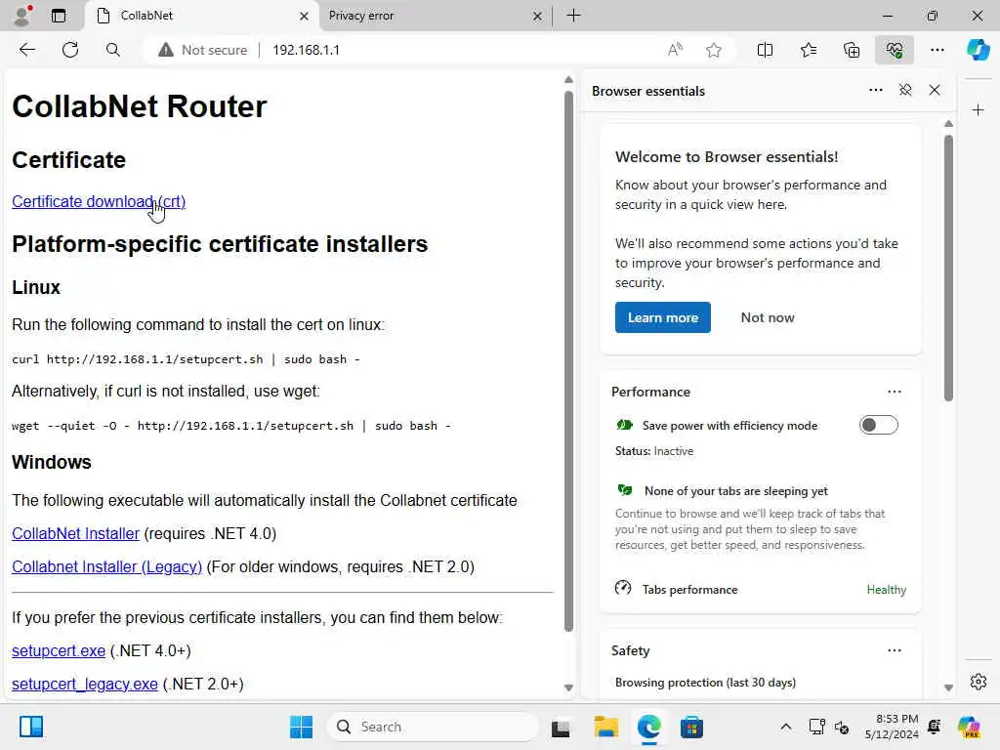The height and width of the screenshot is (750, 1000).
Task: Open the notifications bell icon
Action: point(935,727)
